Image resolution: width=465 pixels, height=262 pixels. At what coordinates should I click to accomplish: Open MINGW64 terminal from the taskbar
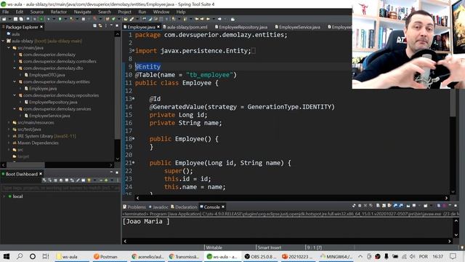(x=336, y=256)
